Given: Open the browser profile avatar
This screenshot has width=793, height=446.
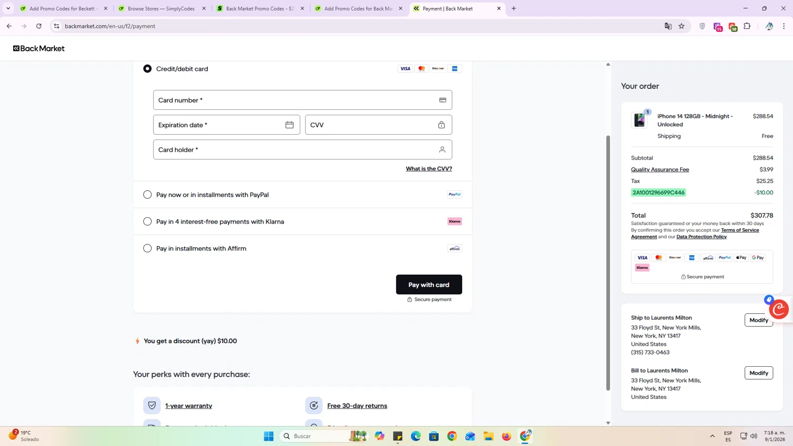Looking at the screenshot, I should click(x=769, y=26).
